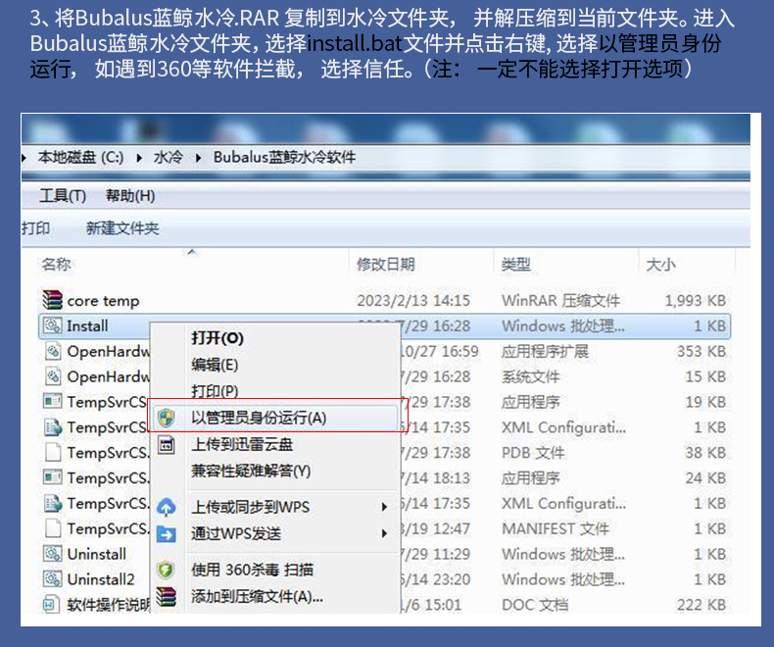Select 添加到压缩文件(A)... menu entry

(257, 597)
